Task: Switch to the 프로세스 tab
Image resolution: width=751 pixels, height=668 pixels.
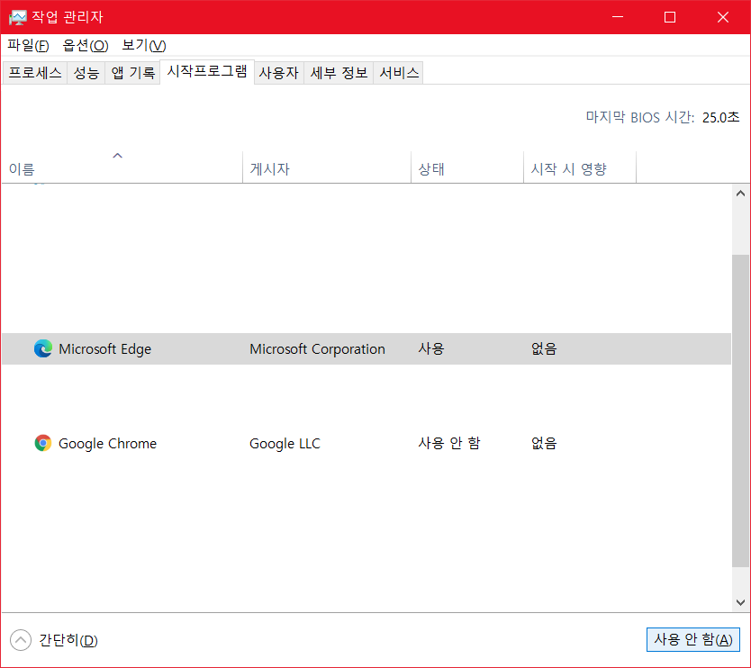Action: pyautogui.click(x=35, y=73)
